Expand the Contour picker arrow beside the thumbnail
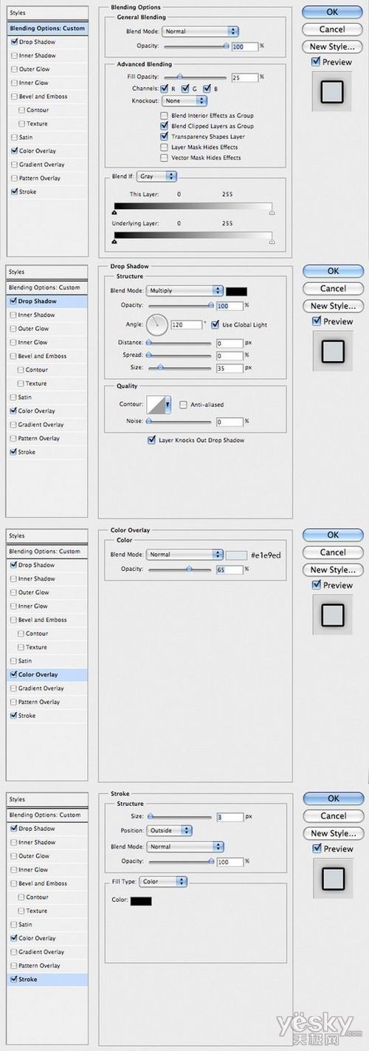 click(169, 405)
